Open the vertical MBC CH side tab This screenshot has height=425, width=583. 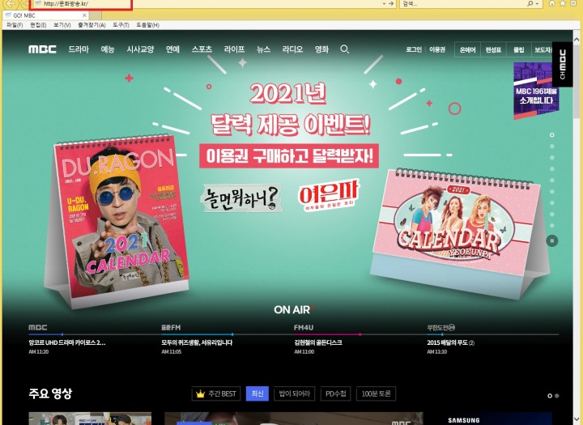coord(562,64)
